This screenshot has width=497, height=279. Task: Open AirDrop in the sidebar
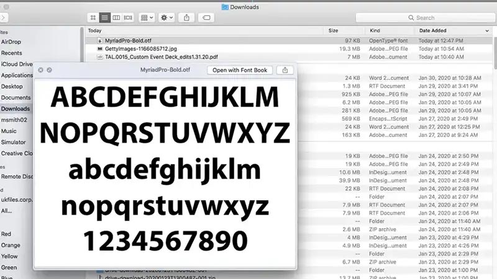point(11,42)
